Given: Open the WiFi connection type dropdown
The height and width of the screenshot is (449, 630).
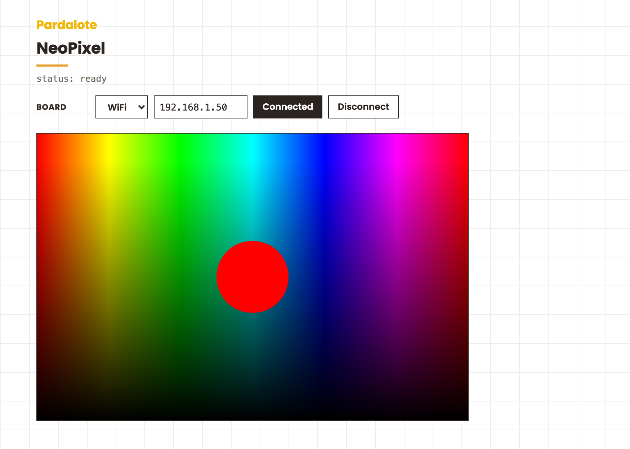Looking at the screenshot, I should click(122, 107).
